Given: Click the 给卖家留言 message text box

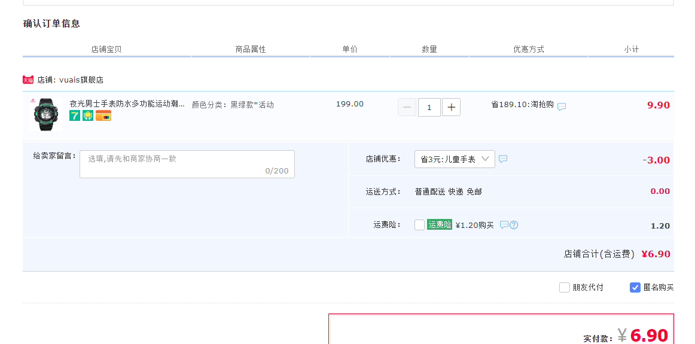Looking at the screenshot, I should click(187, 164).
